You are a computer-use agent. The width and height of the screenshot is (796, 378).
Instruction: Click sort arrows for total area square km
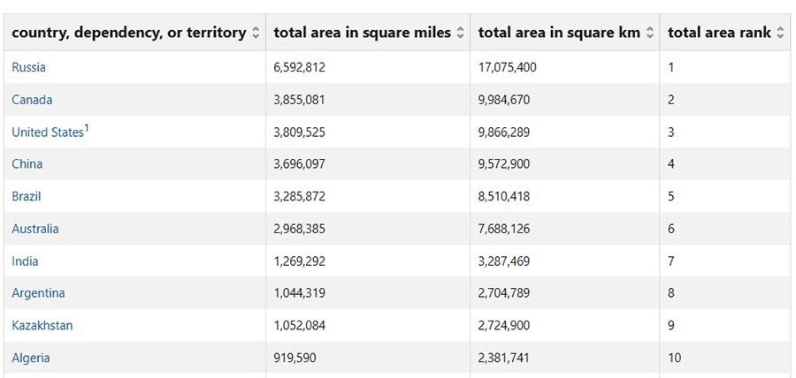[x=650, y=33]
